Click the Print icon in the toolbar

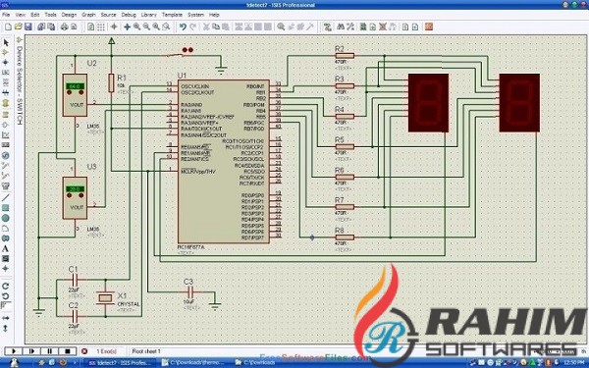(x=64, y=26)
